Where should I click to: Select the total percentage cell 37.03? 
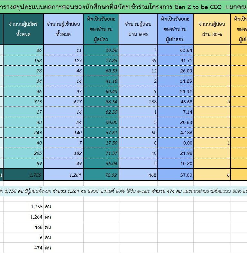175,175
